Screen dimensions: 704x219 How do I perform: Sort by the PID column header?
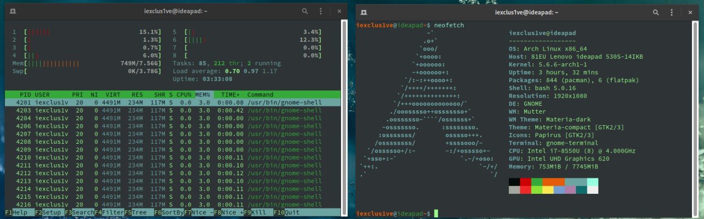click(x=25, y=94)
